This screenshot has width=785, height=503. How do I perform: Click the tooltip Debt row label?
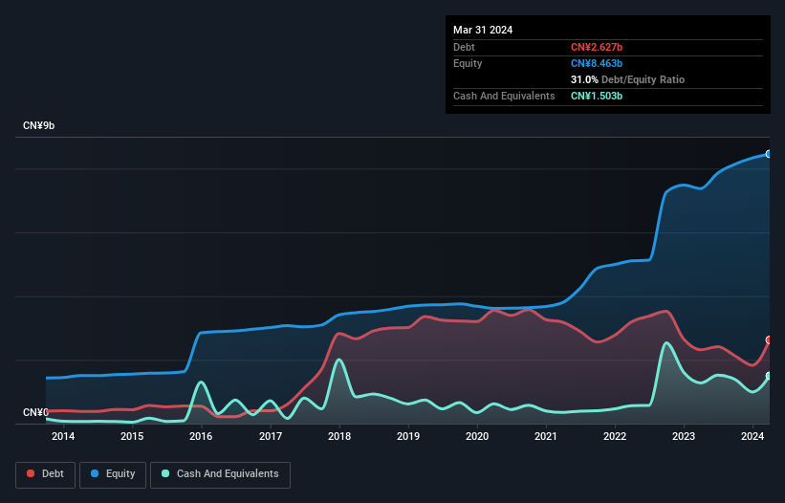click(464, 47)
